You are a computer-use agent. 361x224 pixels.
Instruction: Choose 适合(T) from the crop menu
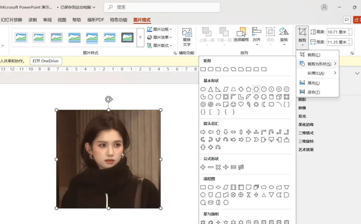pos(318,92)
